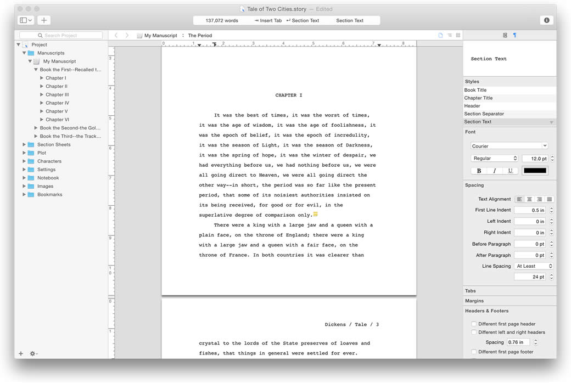Viewport: 571px width, 383px height.
Task: Set text alignment to center
Action: click(x=529, y=199)
